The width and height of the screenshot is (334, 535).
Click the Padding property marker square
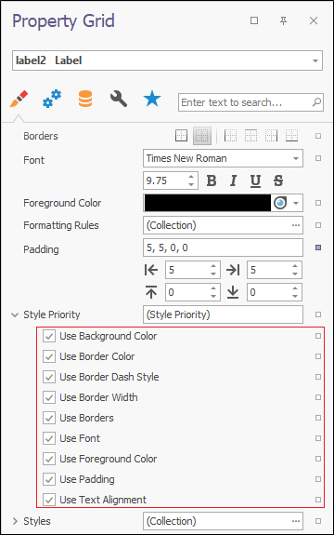pyautogui.click(x=318, y=247)
